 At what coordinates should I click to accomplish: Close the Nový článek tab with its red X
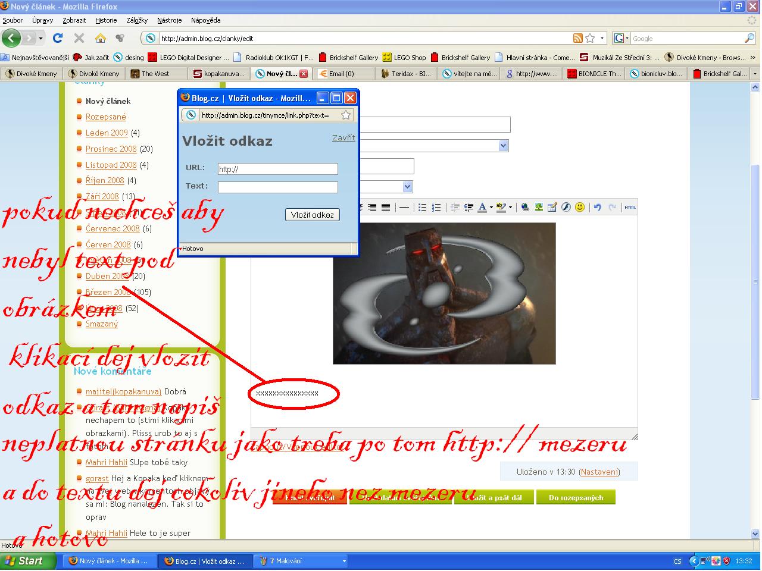(304, 74)
